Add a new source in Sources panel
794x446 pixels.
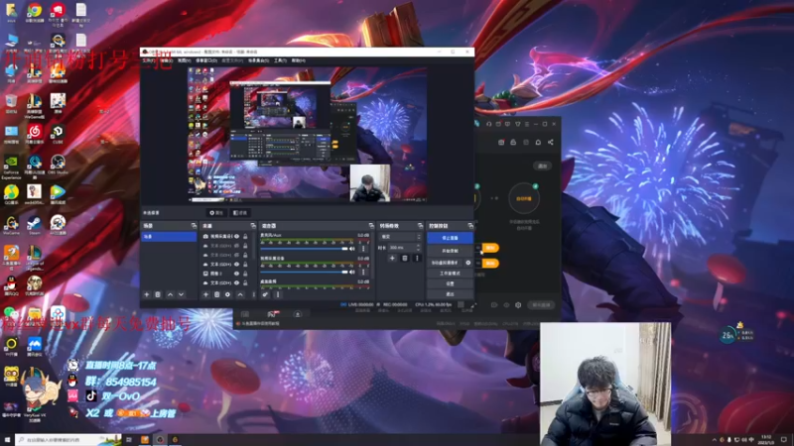tap(205, 294)
